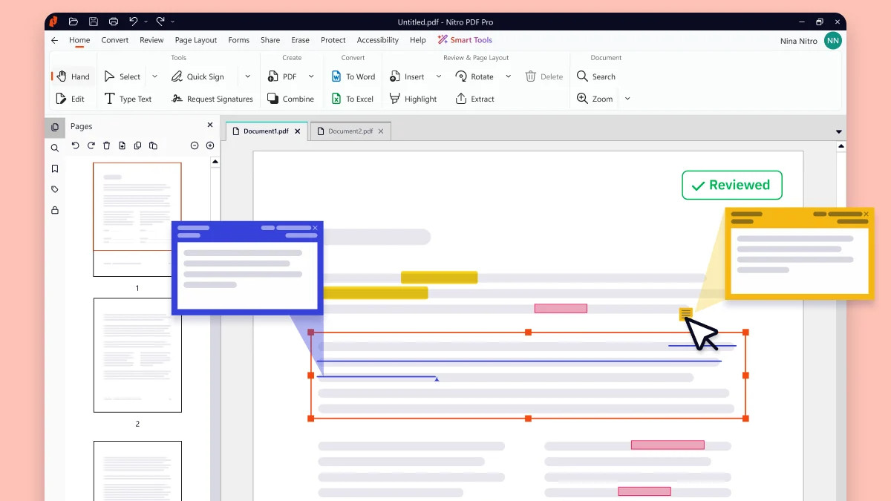Convert document To Word
The height and width of the screenshot is (501, 891).
[x=353, y=76]
